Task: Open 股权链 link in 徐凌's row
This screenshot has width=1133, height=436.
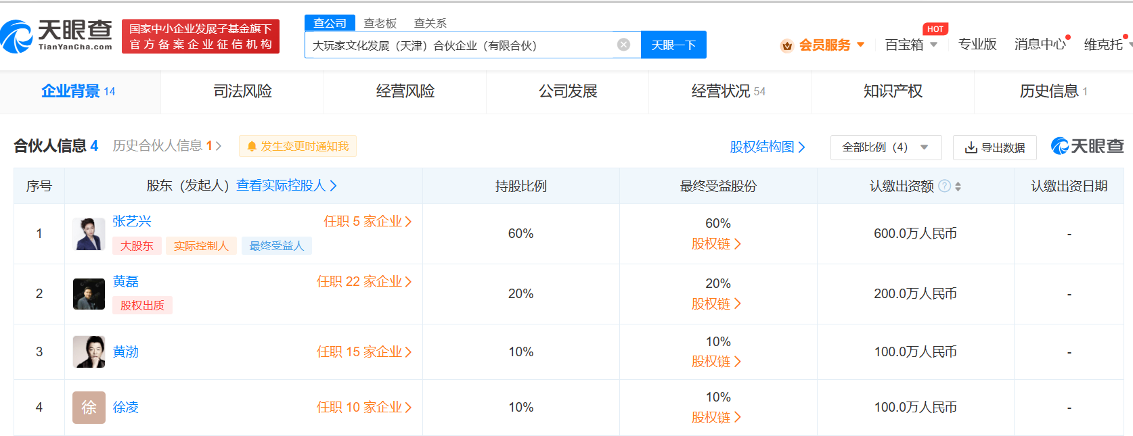Action: tap(717, 418)
